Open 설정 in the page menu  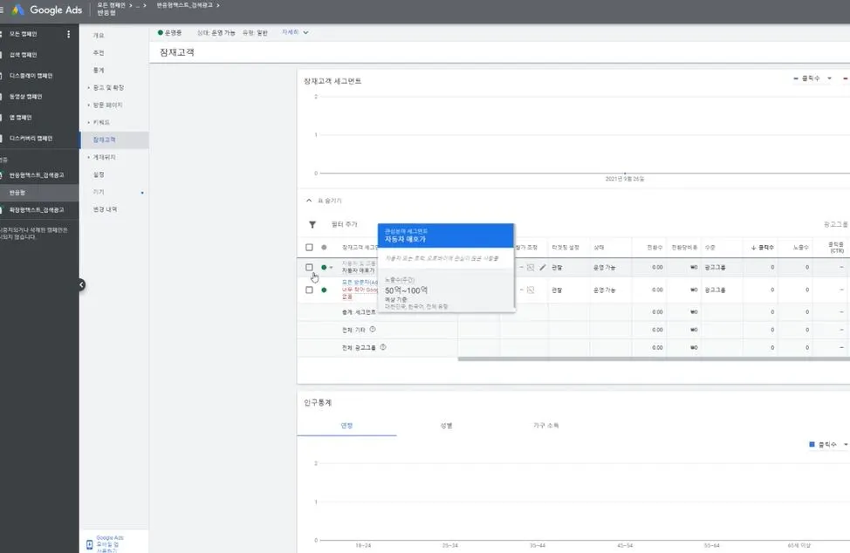pos(99,175)
